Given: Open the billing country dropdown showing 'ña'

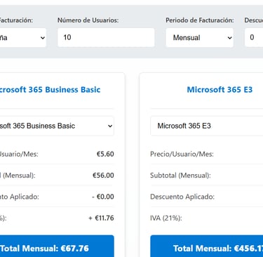Looking at the screenshot, I should point(23,38).
